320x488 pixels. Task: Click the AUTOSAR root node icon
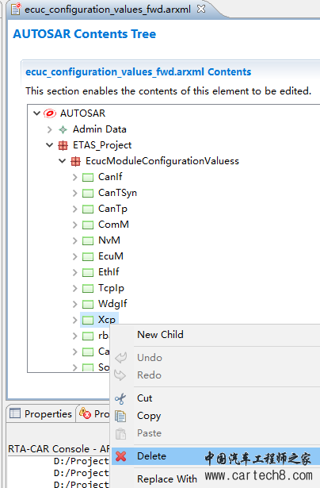pyautogui.click(x=50, y=113)
